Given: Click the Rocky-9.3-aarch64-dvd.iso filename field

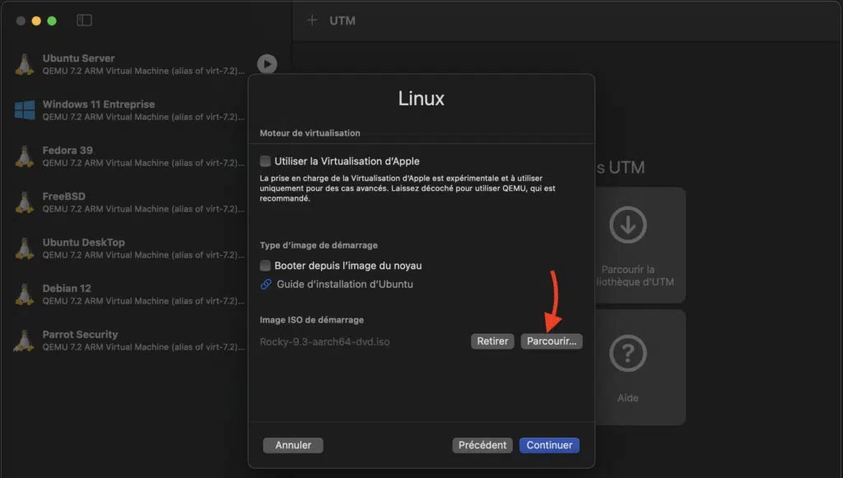Looking at the screenshot, I should point(324,341).
